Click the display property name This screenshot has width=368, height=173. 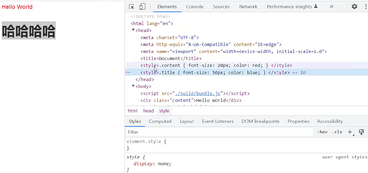(x=143, y=164)
